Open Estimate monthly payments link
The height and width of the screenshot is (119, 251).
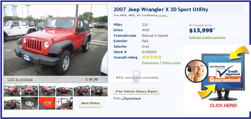(207, 37)
